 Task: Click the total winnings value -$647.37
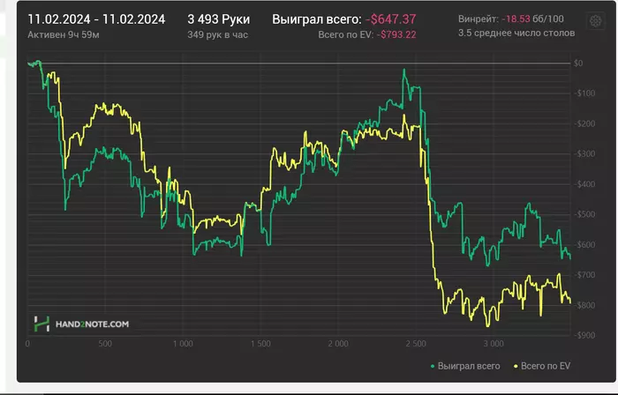coord(390,19)
